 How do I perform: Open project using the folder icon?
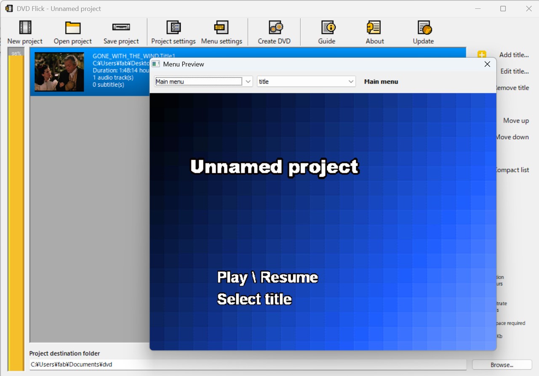pyautogui.click(x=73, y=27)
